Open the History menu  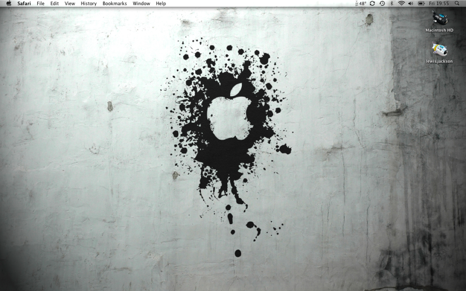(89, 3)
